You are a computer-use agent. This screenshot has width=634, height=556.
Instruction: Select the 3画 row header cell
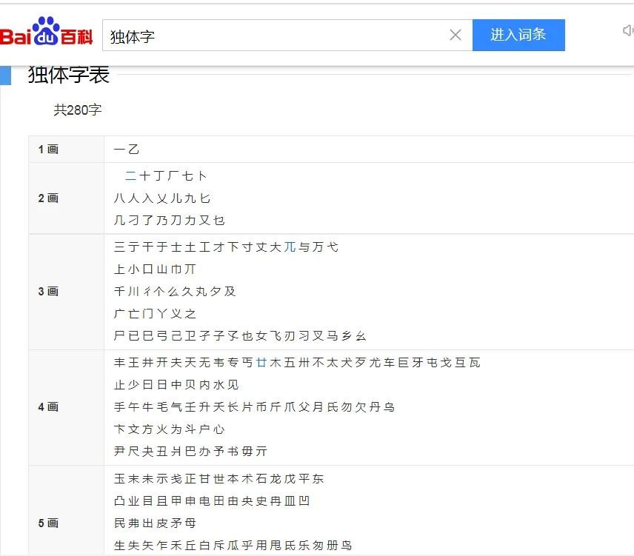pyautogui.click(x=49, y=292)
